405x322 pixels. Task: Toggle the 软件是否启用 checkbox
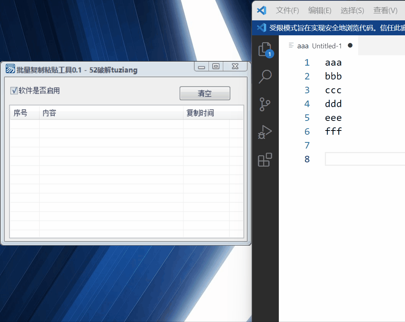(x=14, y=91)
